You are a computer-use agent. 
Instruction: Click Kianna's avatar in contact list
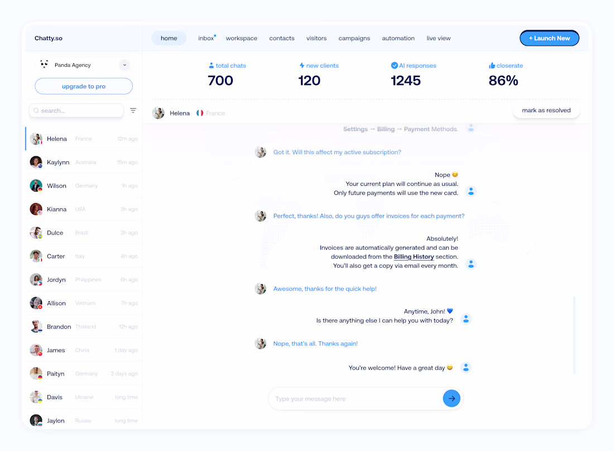pyautogui.click(x=36, y=209)
